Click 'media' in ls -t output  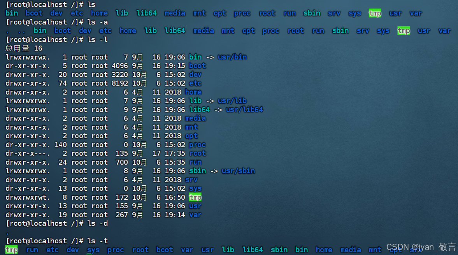click(351, 250)
